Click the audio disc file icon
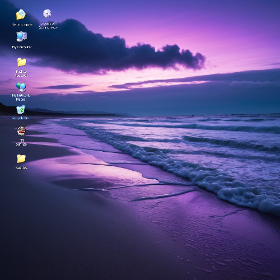 click(x=48, y=13)
